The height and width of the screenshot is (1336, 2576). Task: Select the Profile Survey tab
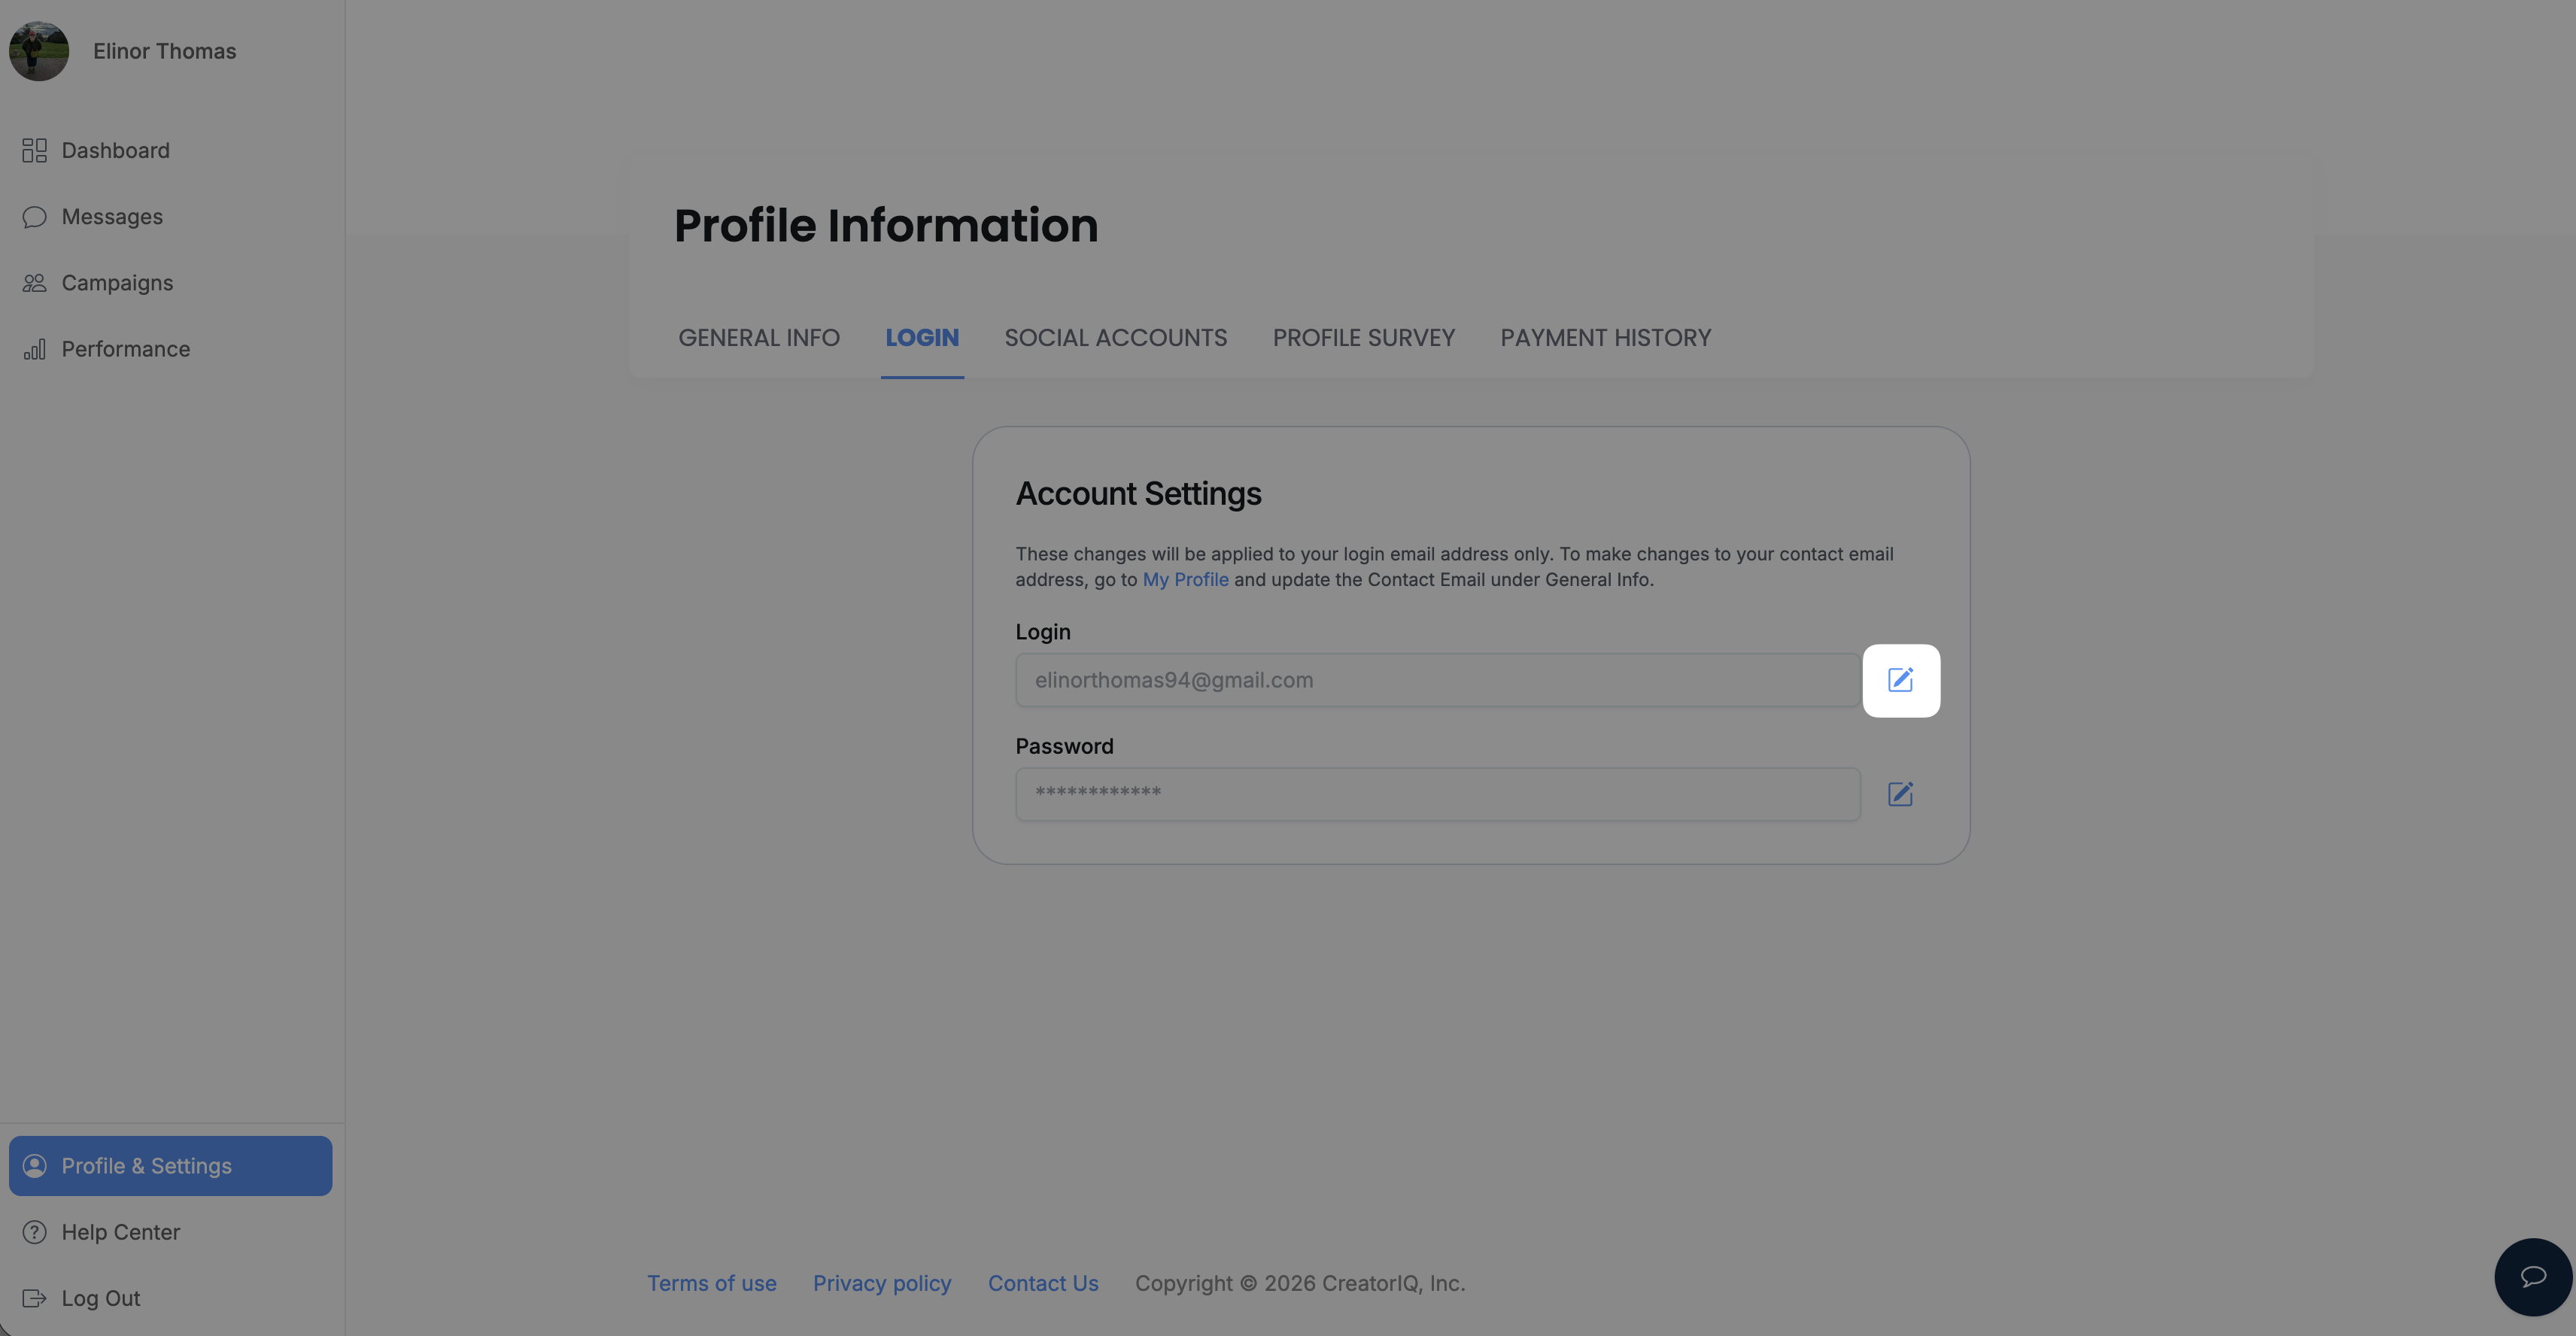point(1363,338)
